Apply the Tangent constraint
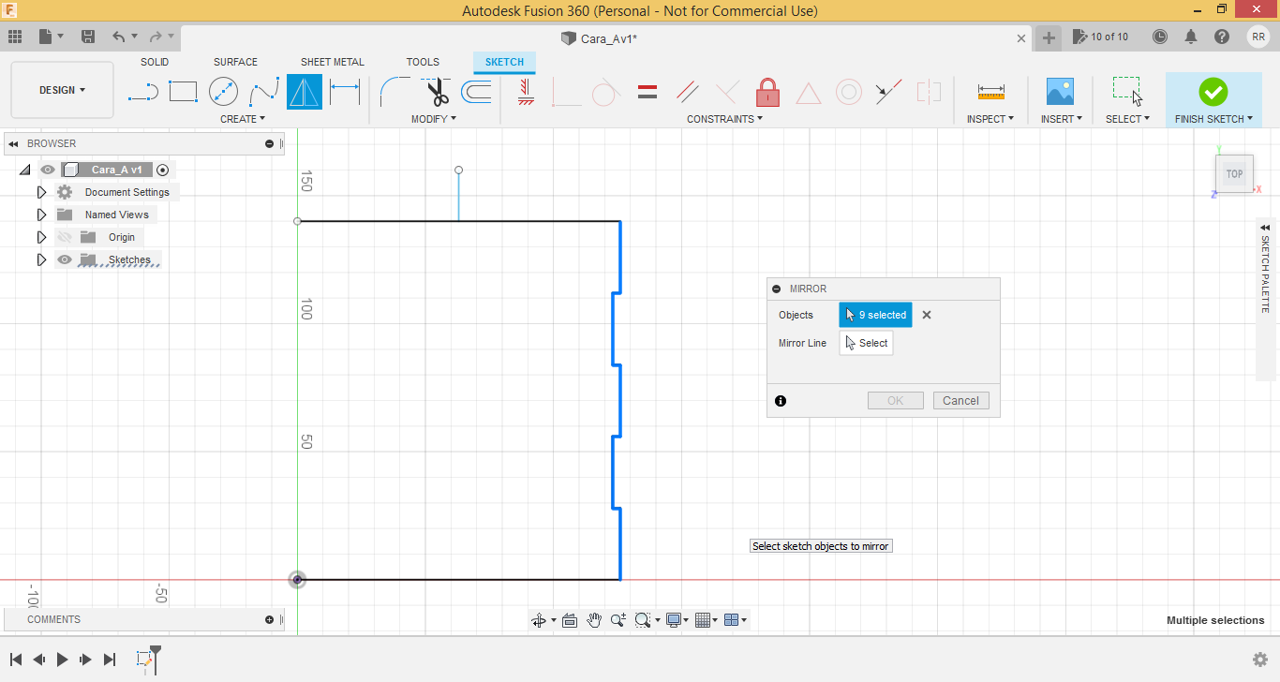 pos(606,92)
